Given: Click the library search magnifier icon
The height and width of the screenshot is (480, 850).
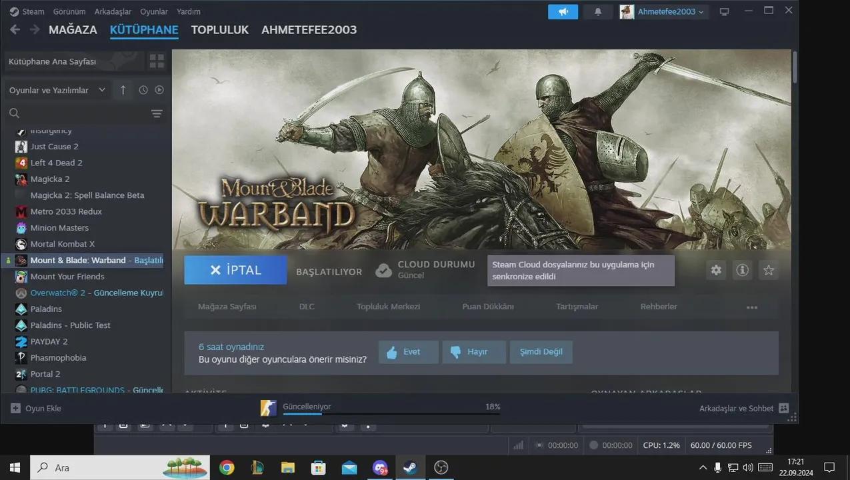Looking at the screenshot, I should click(14, 113).
